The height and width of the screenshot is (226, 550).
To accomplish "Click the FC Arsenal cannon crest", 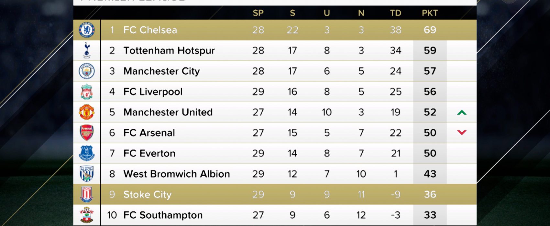I will [87, 133].
